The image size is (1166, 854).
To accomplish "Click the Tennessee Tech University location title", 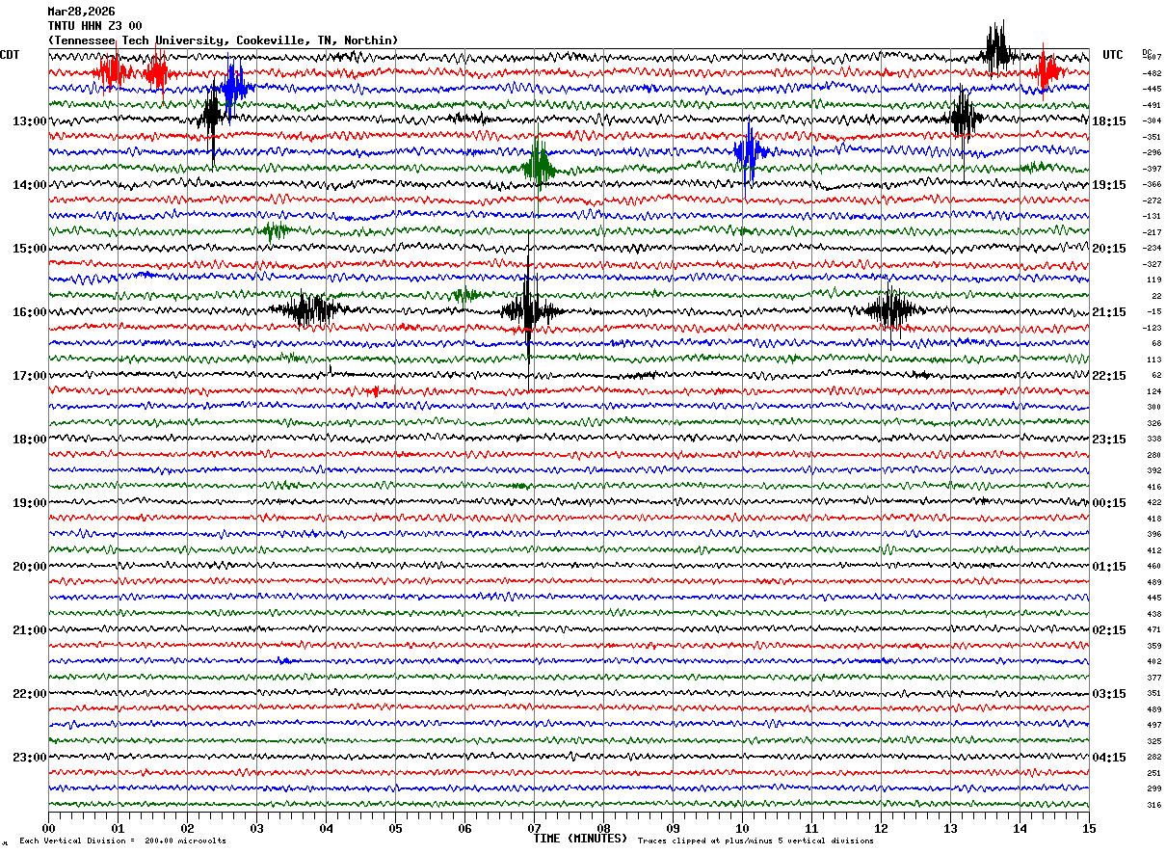I will point(222,40).
